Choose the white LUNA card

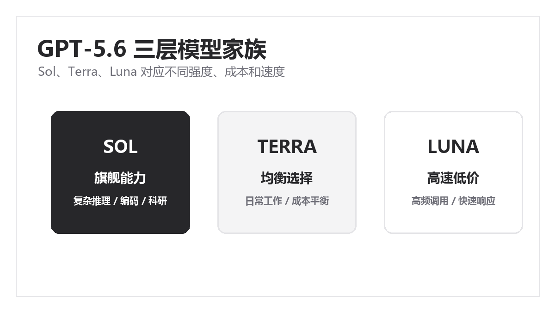tap(453, 172)
